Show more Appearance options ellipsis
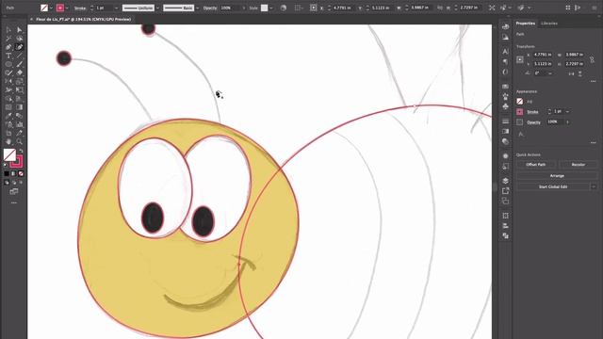The width and height of the screenshot is (603, 339). coord(593,142)
